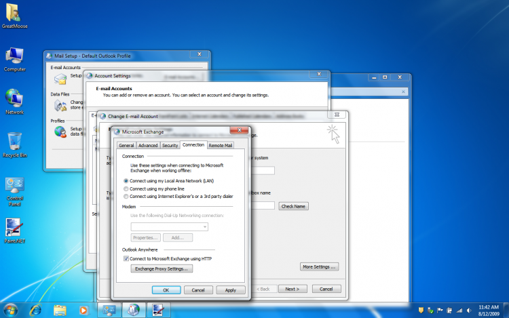Click Apply in Microsoft Exchange dialog
The image size is (509, 318).
pyautogui.click(x=231, y=290)
